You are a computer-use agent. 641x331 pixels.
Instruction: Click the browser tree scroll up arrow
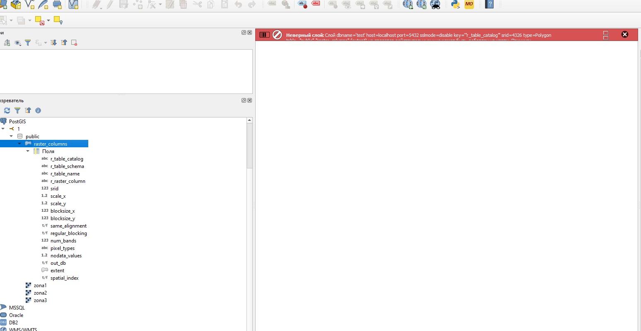tap(249, 120)
